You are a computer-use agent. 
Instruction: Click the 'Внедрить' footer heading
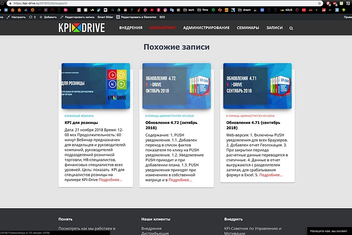pos(233,219)
